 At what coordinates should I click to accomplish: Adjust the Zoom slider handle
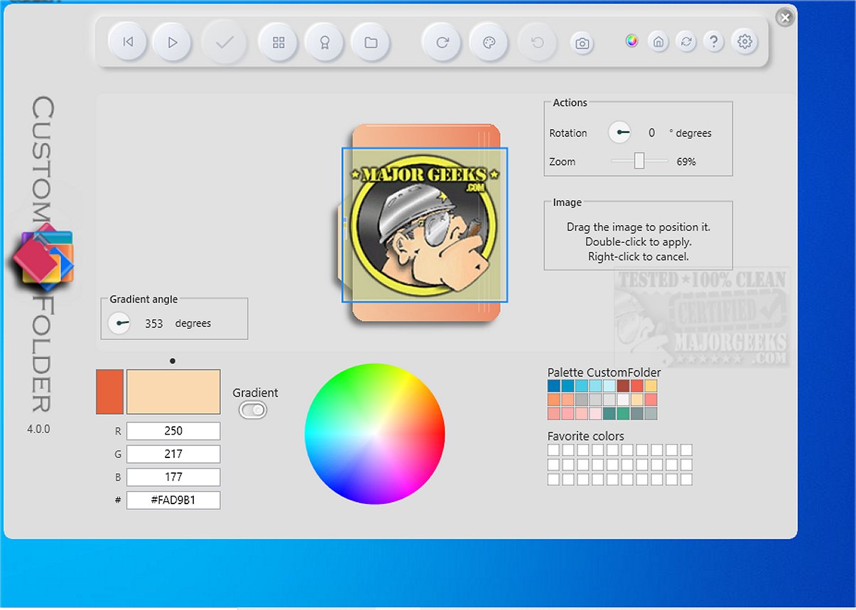639,160
